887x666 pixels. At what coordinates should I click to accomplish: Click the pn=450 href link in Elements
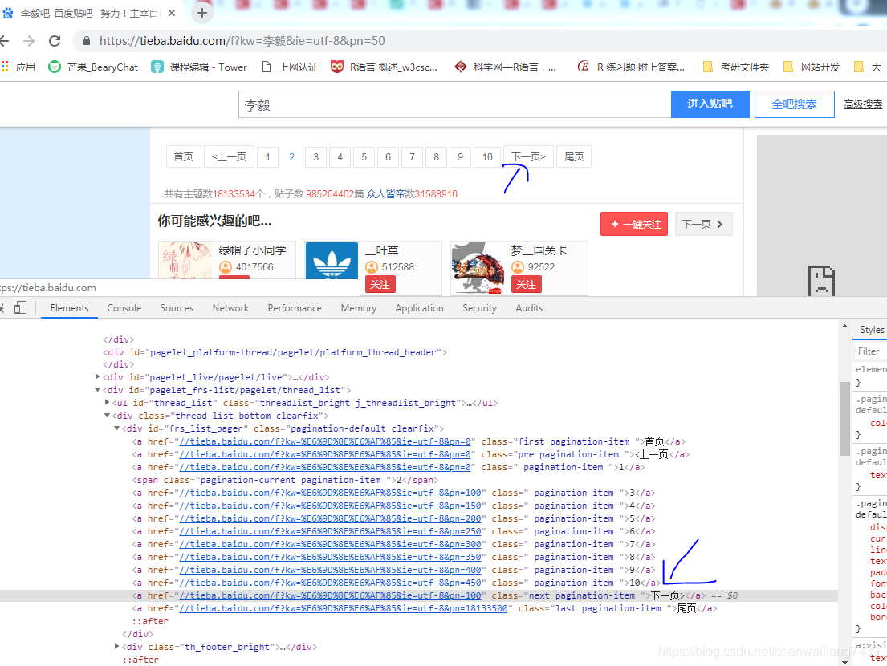330,583
